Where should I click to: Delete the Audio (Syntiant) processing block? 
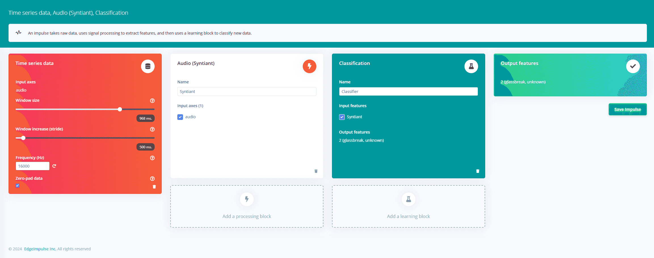316,171
